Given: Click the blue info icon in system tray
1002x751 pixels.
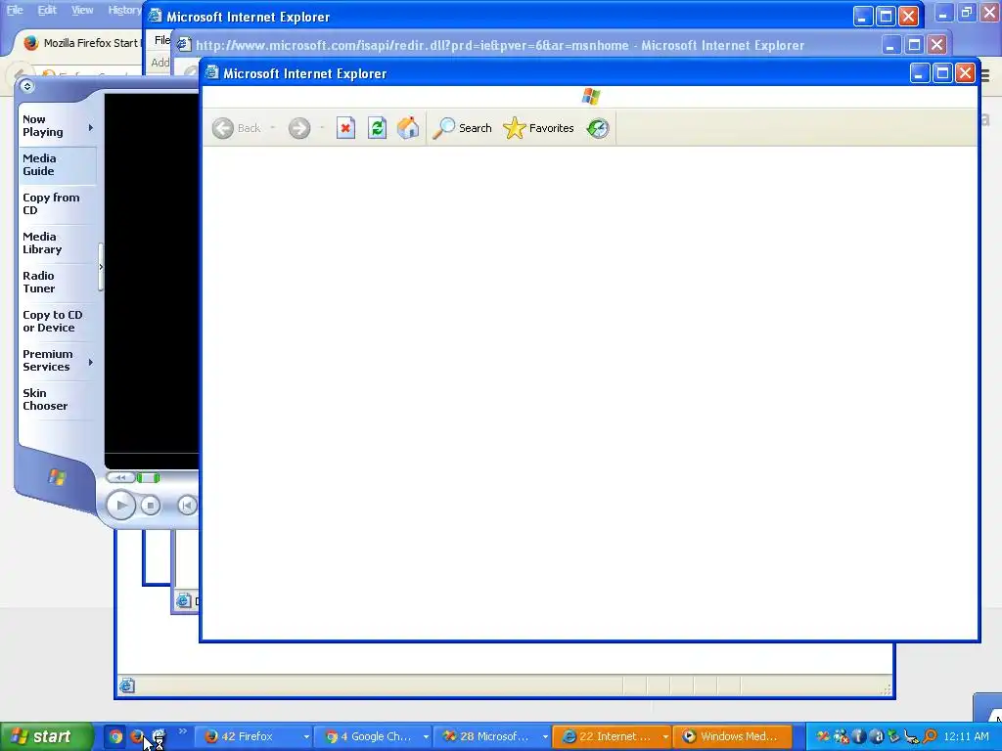Looking at the screenshot, I should point(859,736).
